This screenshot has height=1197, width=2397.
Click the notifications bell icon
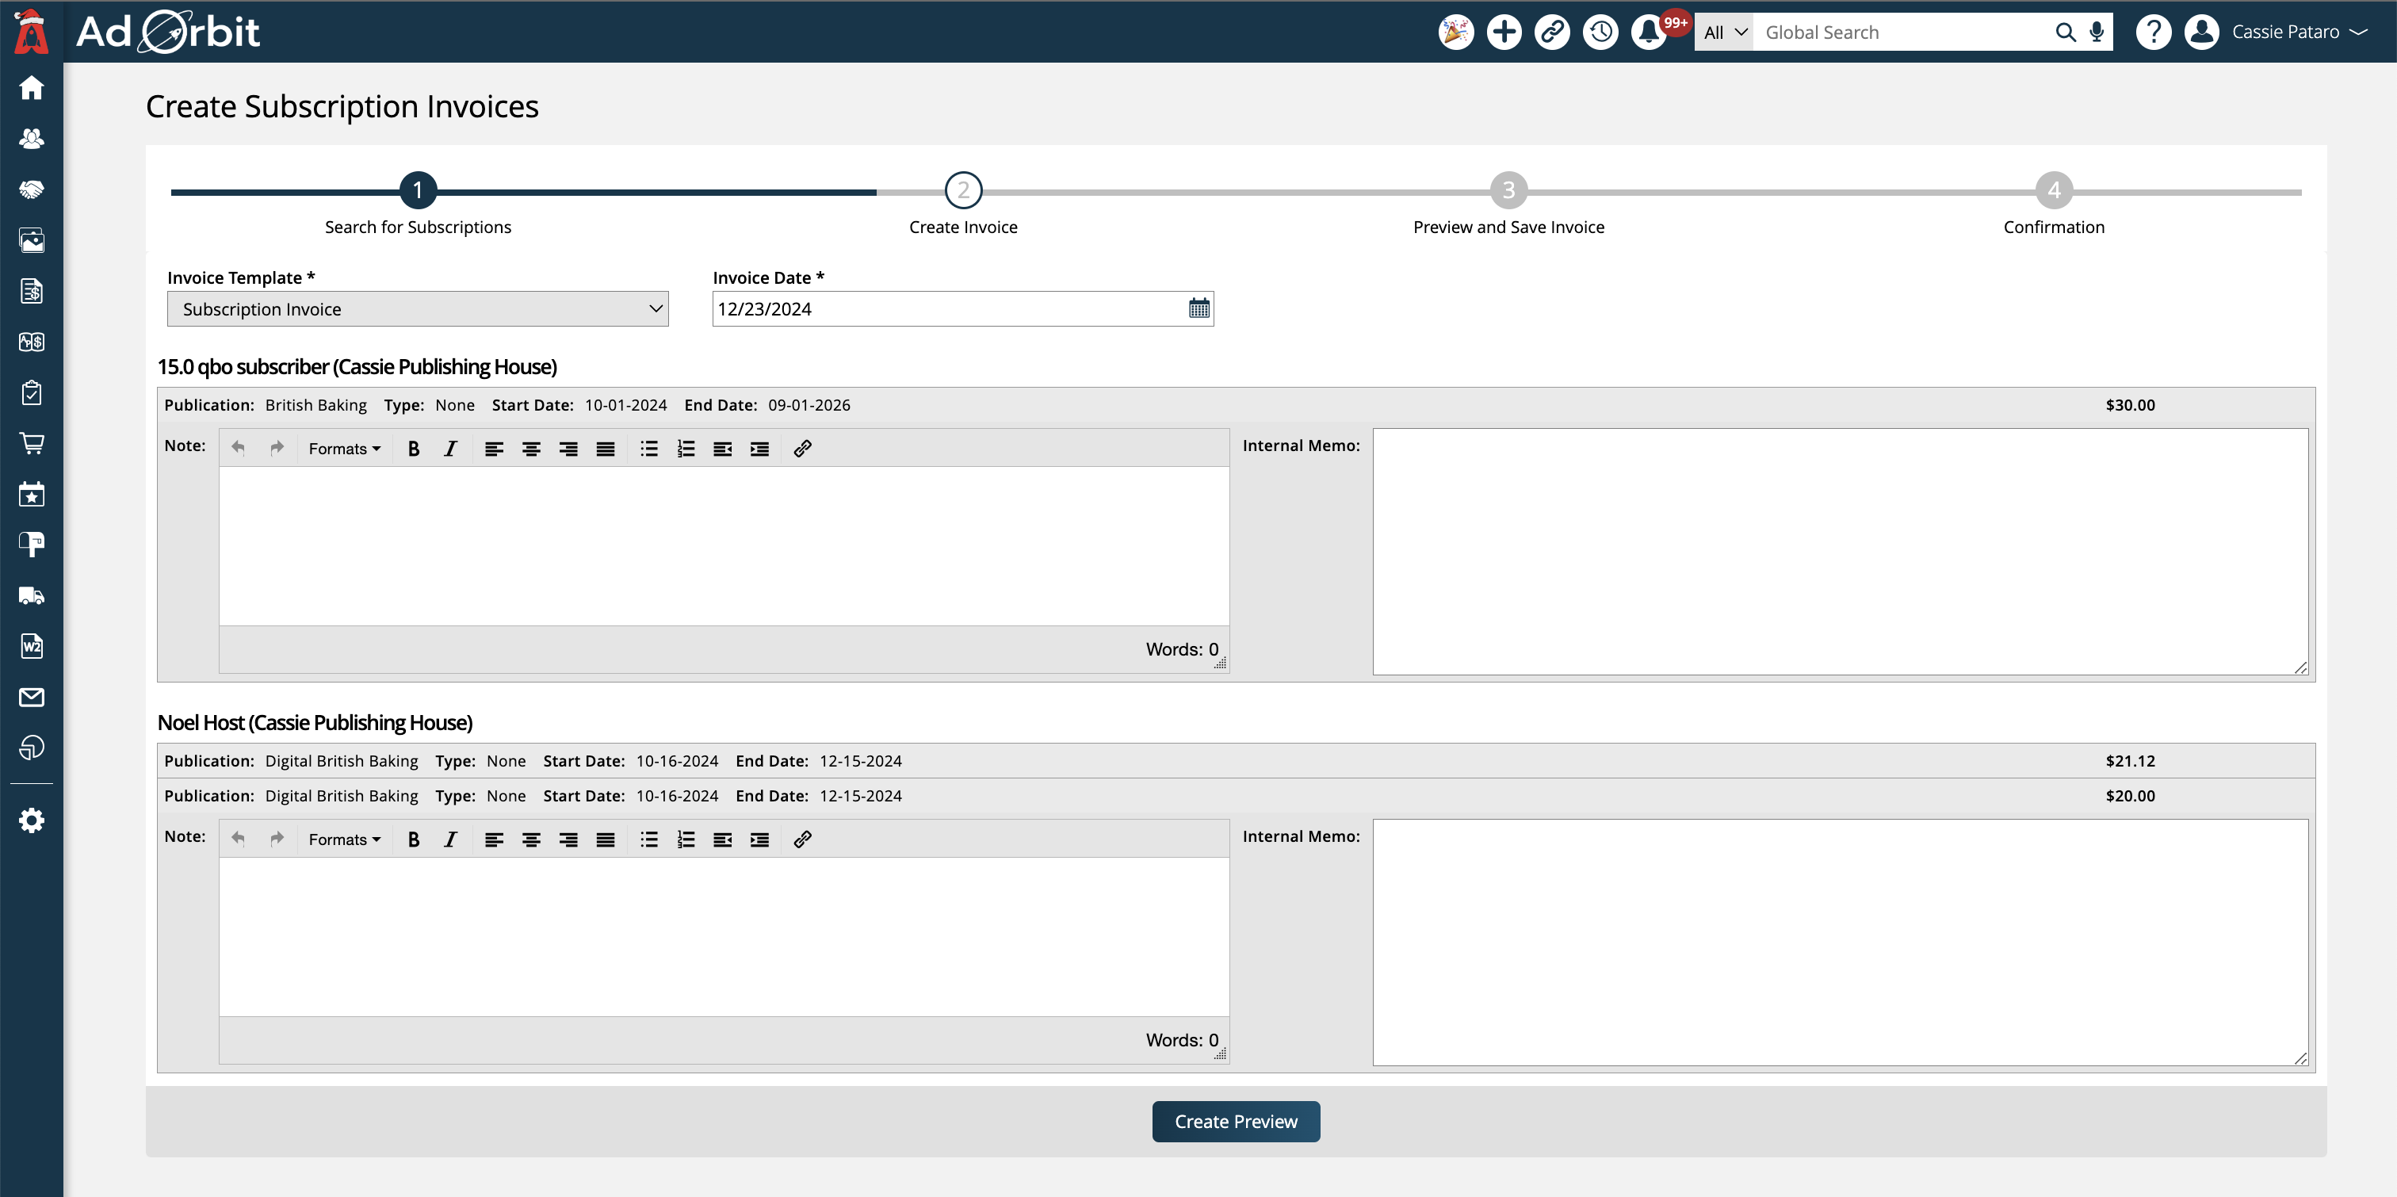tap(1650, 31)
